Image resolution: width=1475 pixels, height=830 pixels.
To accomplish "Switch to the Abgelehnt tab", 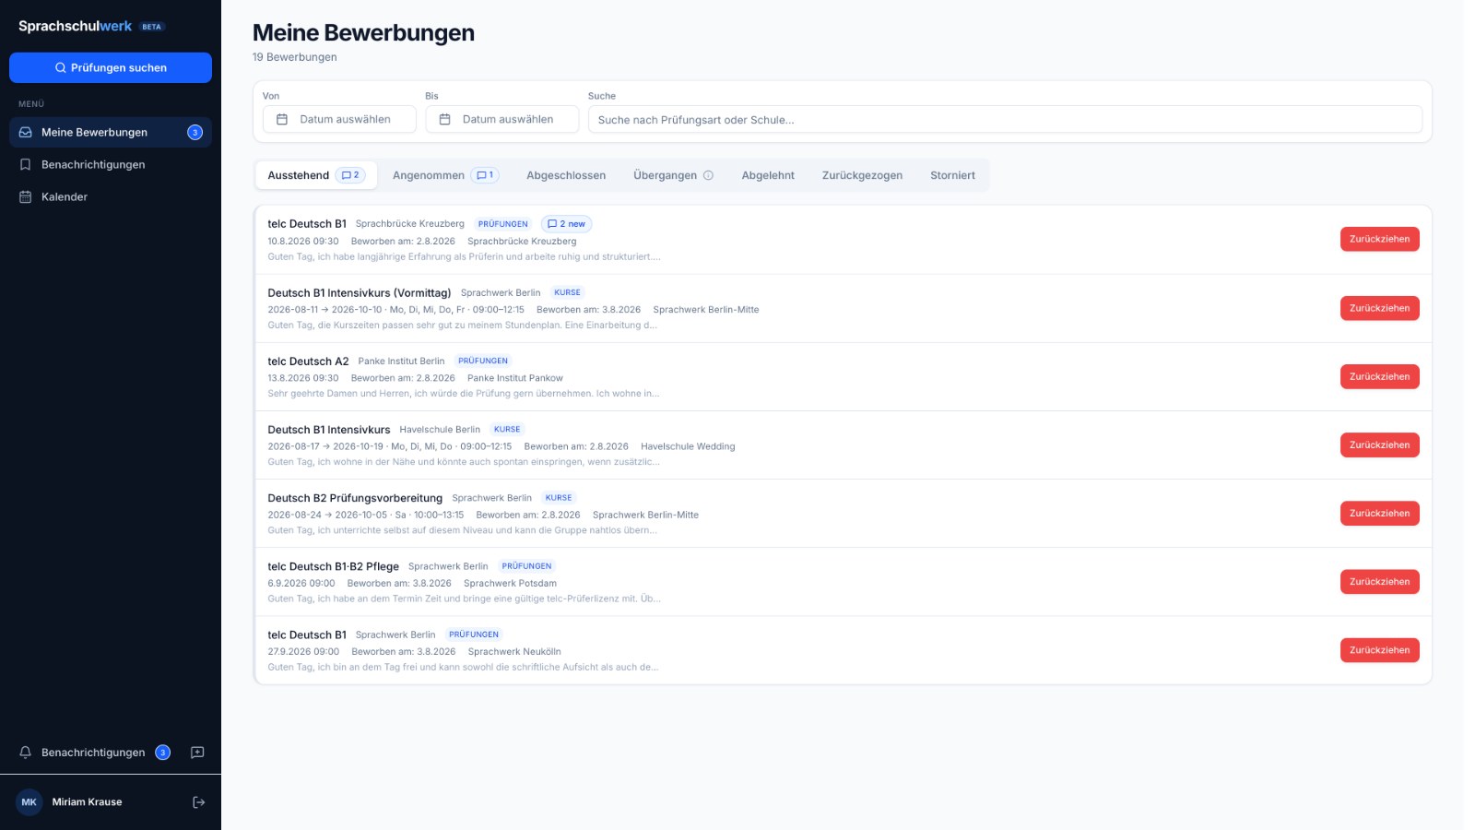I will [x=768, y=175].
